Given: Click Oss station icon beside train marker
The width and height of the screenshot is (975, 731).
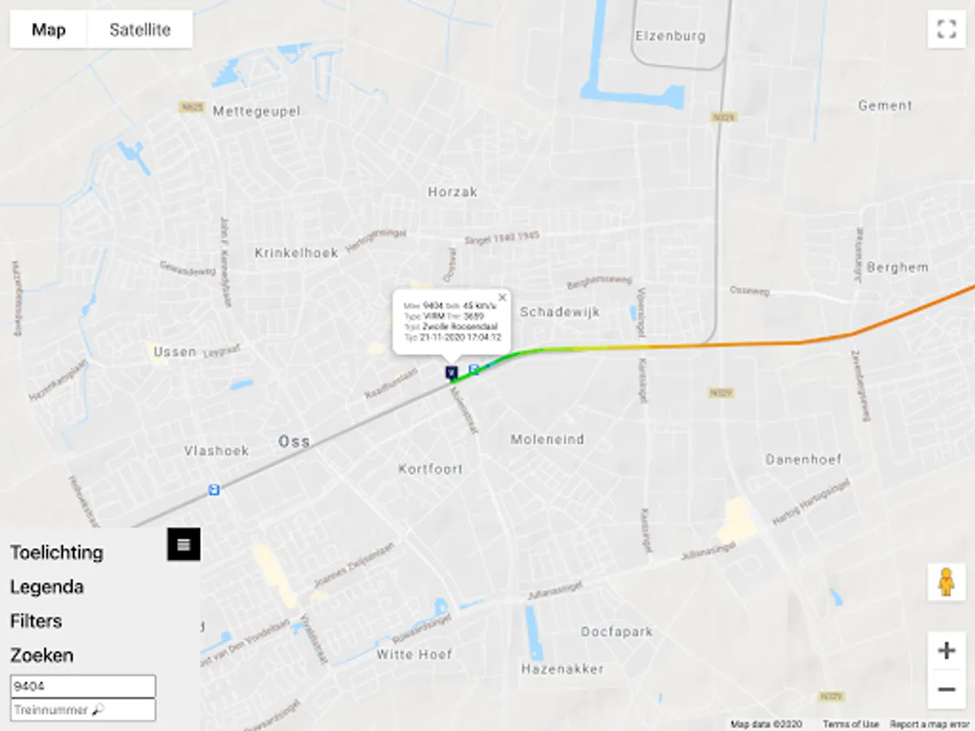Looking at the screenshot, I should point(474,370).
